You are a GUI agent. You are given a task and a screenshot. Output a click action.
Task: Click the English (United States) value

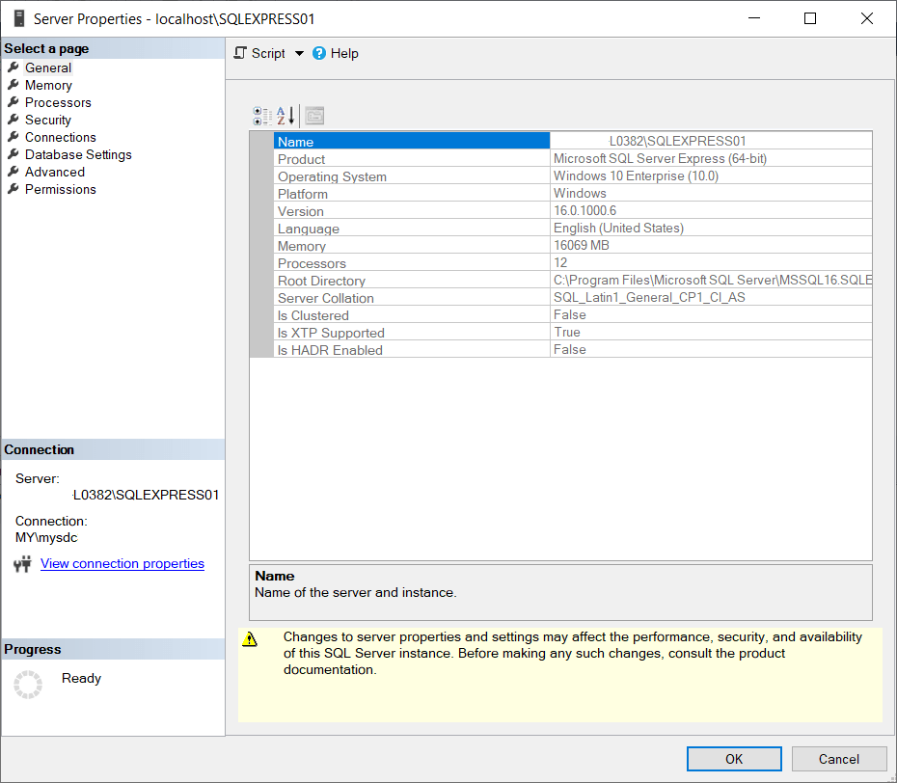tap(618, 228)
